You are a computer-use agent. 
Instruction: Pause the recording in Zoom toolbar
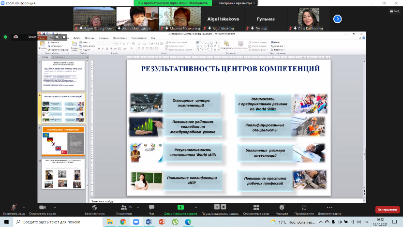(x=217, y=207)
